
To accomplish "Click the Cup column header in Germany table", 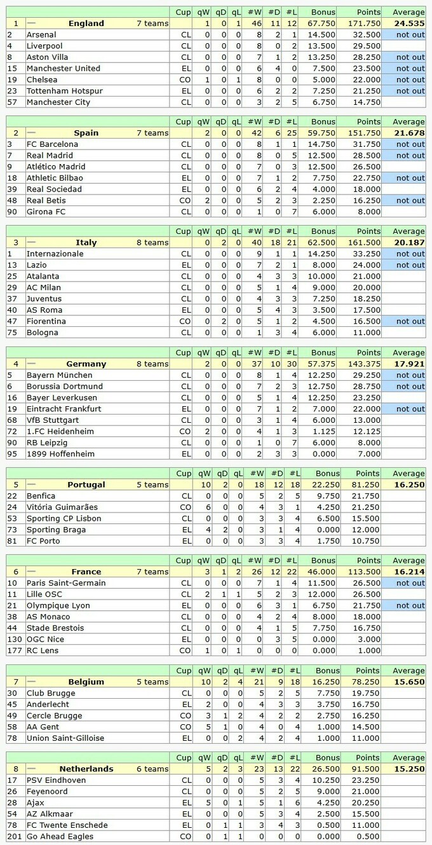I will (x=183, y=352).
